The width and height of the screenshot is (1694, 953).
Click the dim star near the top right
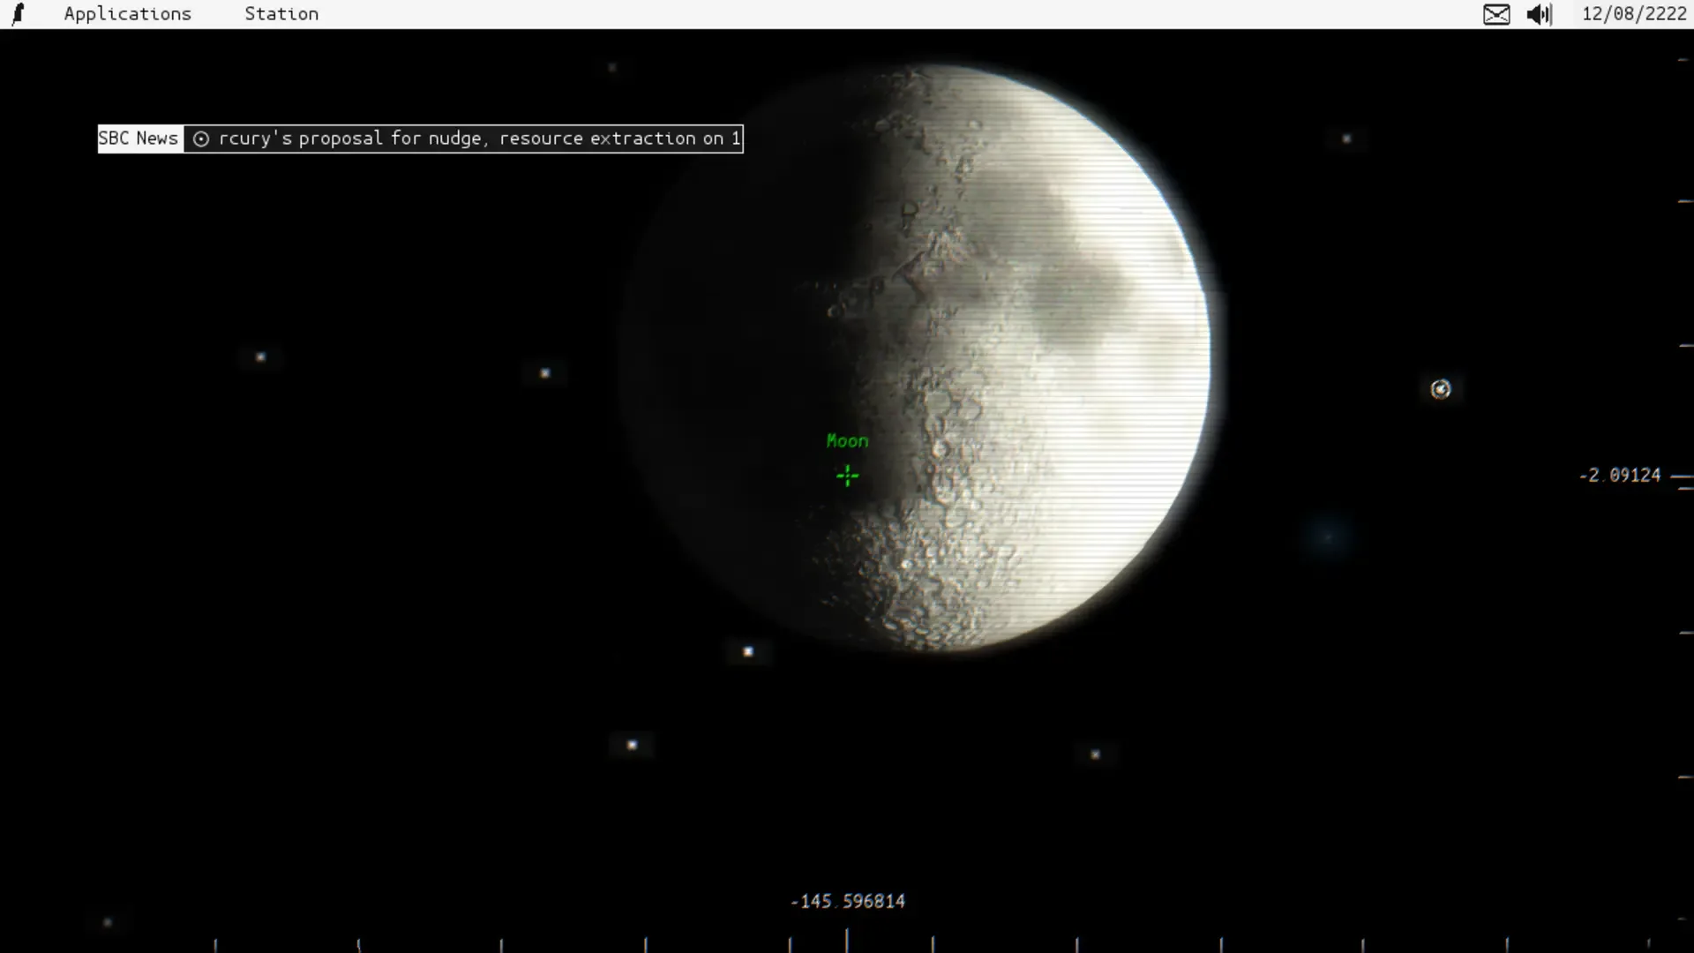tap(1346, 139)
